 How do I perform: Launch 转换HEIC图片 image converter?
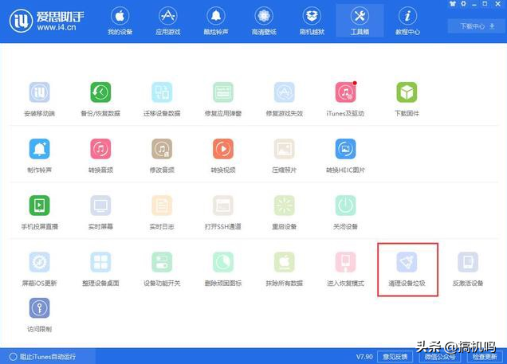pyautogui.click(x=346, y=149)
